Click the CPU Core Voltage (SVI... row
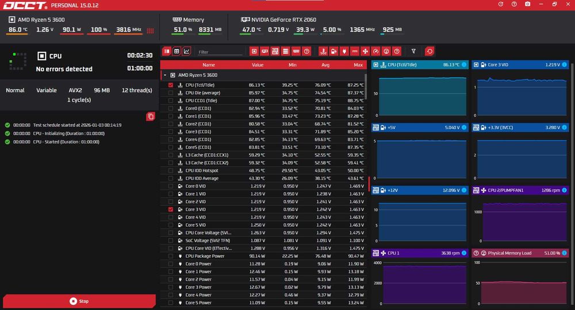The image size is (575, 310). (263, 232)
